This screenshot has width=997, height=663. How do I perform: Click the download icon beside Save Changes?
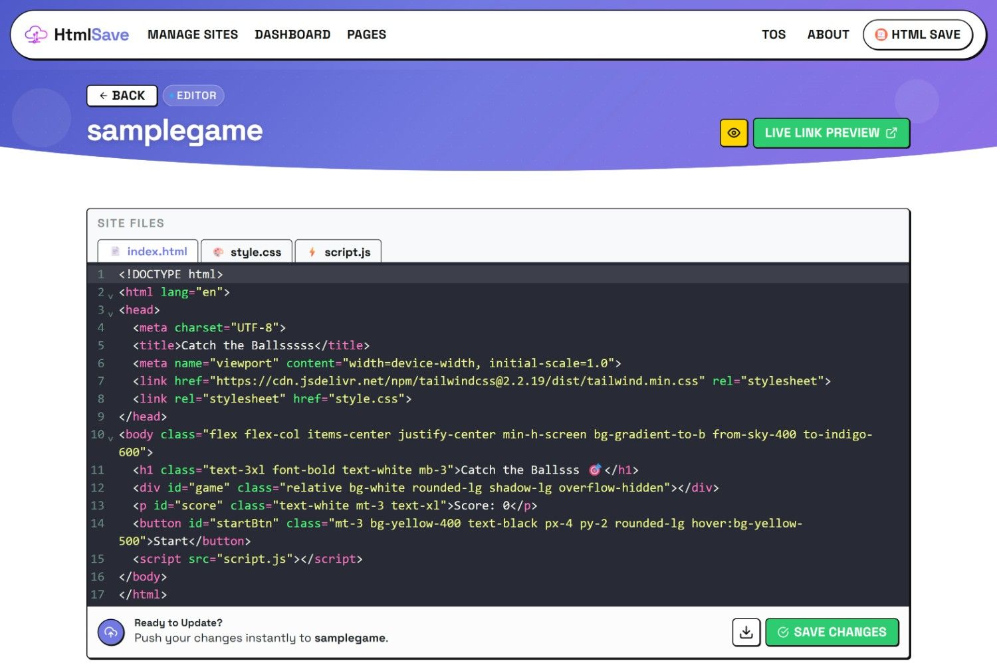(x=746, y=632)
